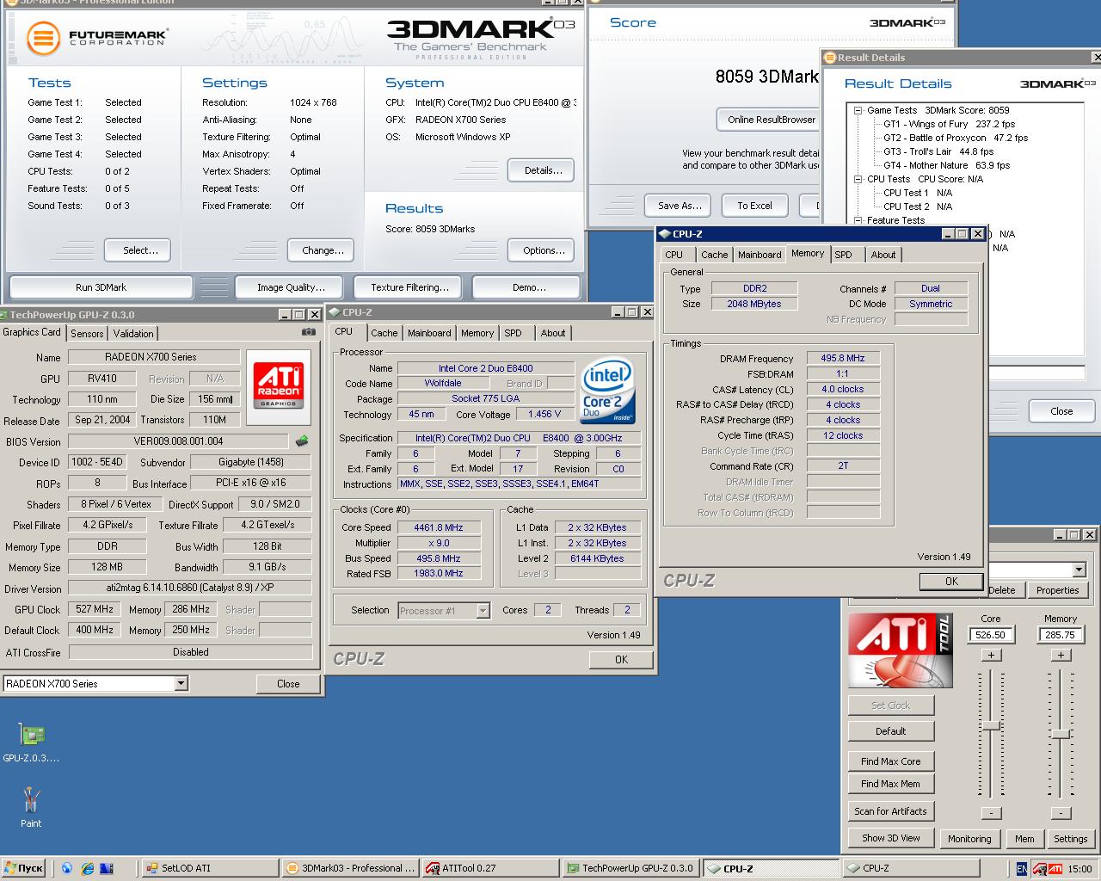Click Save As... in Score window
Viewport: 1101px width, 881px height.
[680, 206]
